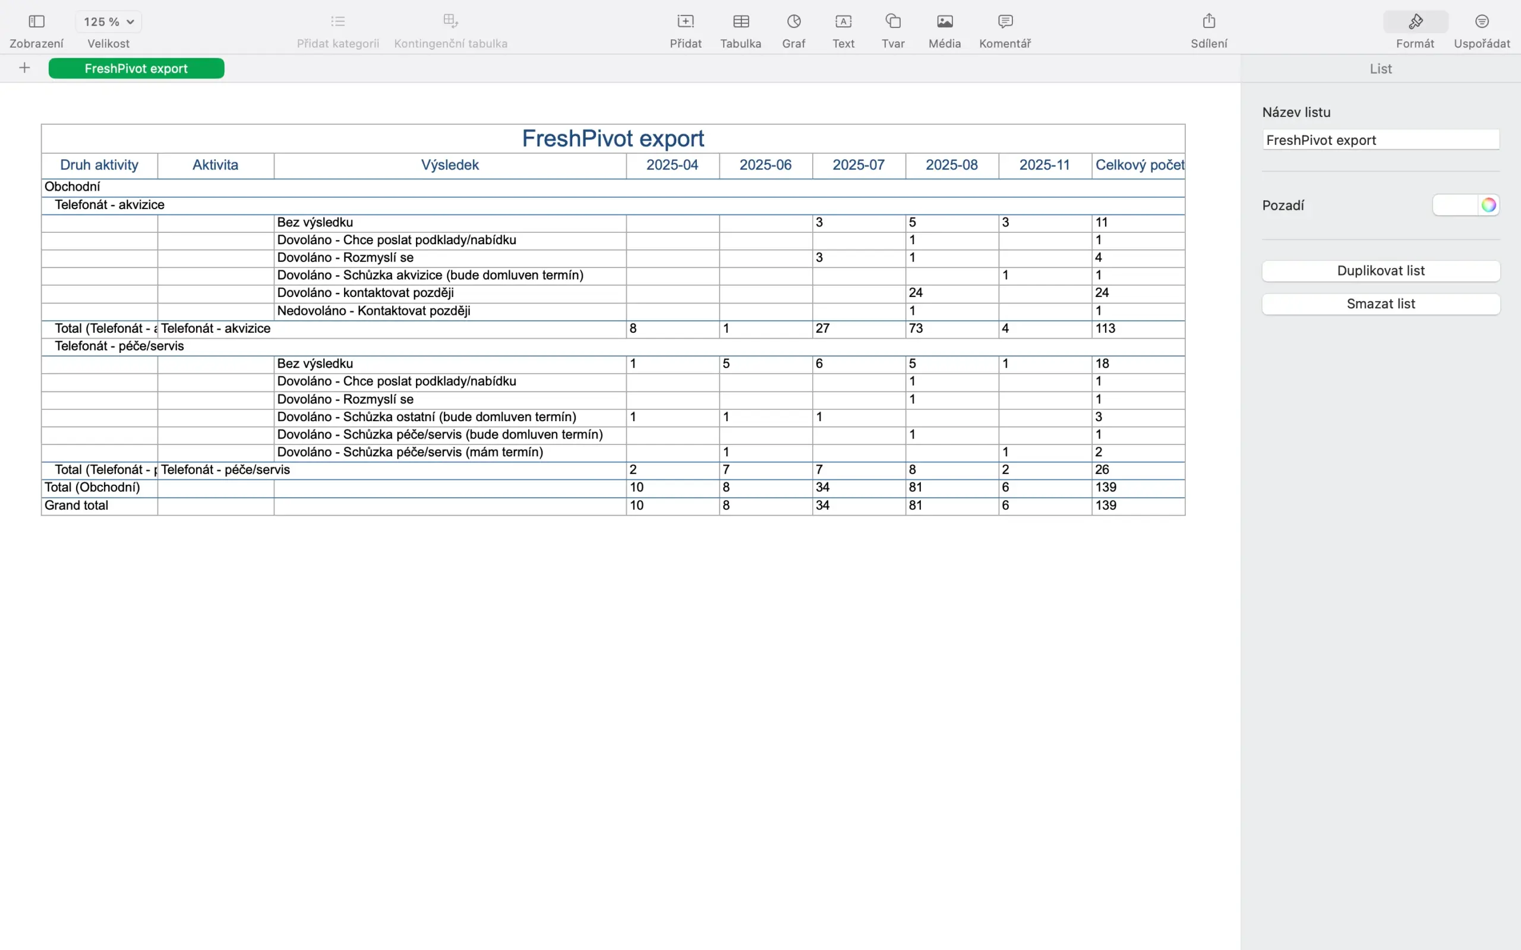This screenshot has height=950, width=1521.
Task: Insert a table via Tabulka icon
Action: pos(741,22)
